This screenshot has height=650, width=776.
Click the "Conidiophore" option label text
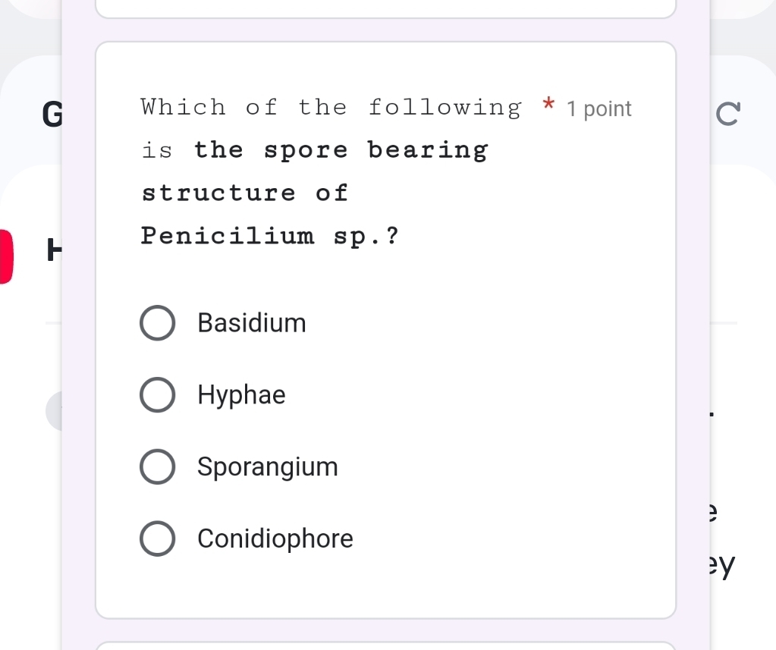(x=275, y=539)
